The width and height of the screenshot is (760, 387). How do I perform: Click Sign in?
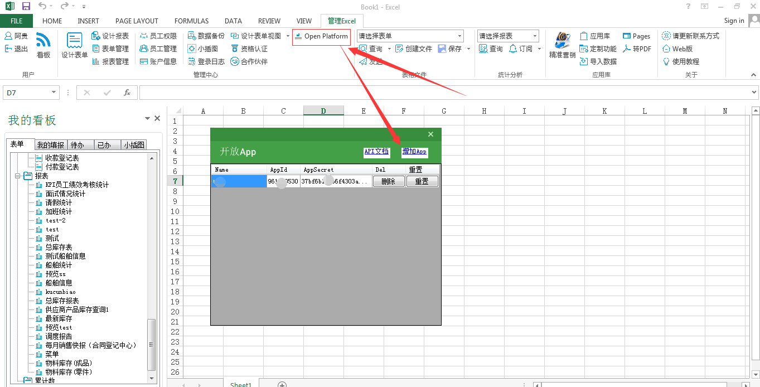click(x=734, y=21)
